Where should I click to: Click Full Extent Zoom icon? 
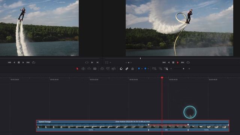[154, 69]
